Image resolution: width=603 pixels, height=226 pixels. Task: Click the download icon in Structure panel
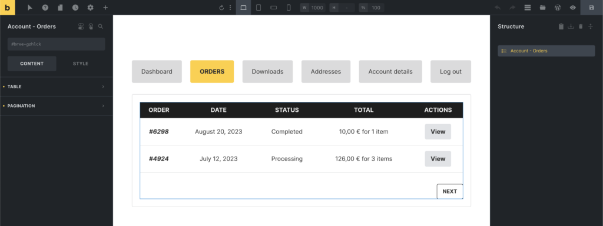(x=571, y=26)
